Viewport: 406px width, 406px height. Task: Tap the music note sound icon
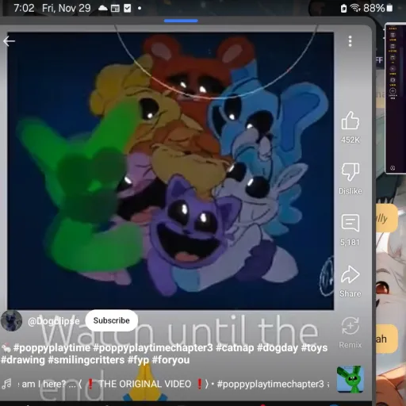(7, 384)
